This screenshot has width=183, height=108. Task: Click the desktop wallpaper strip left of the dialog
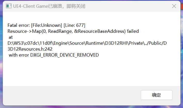pos(1,54)
